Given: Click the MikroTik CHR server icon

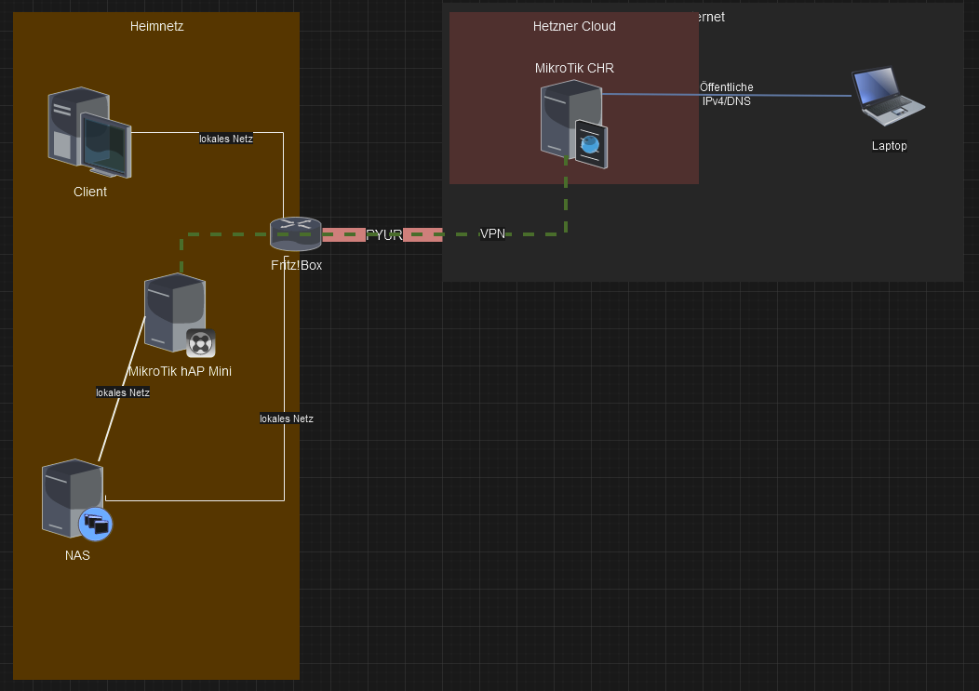Looking at the screenshot, I should pyautogui.click(x=574, y=125).
